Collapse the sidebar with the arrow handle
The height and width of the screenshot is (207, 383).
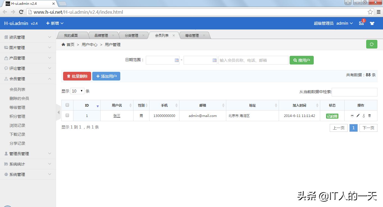pyautogui.click(x=58, y=112)
